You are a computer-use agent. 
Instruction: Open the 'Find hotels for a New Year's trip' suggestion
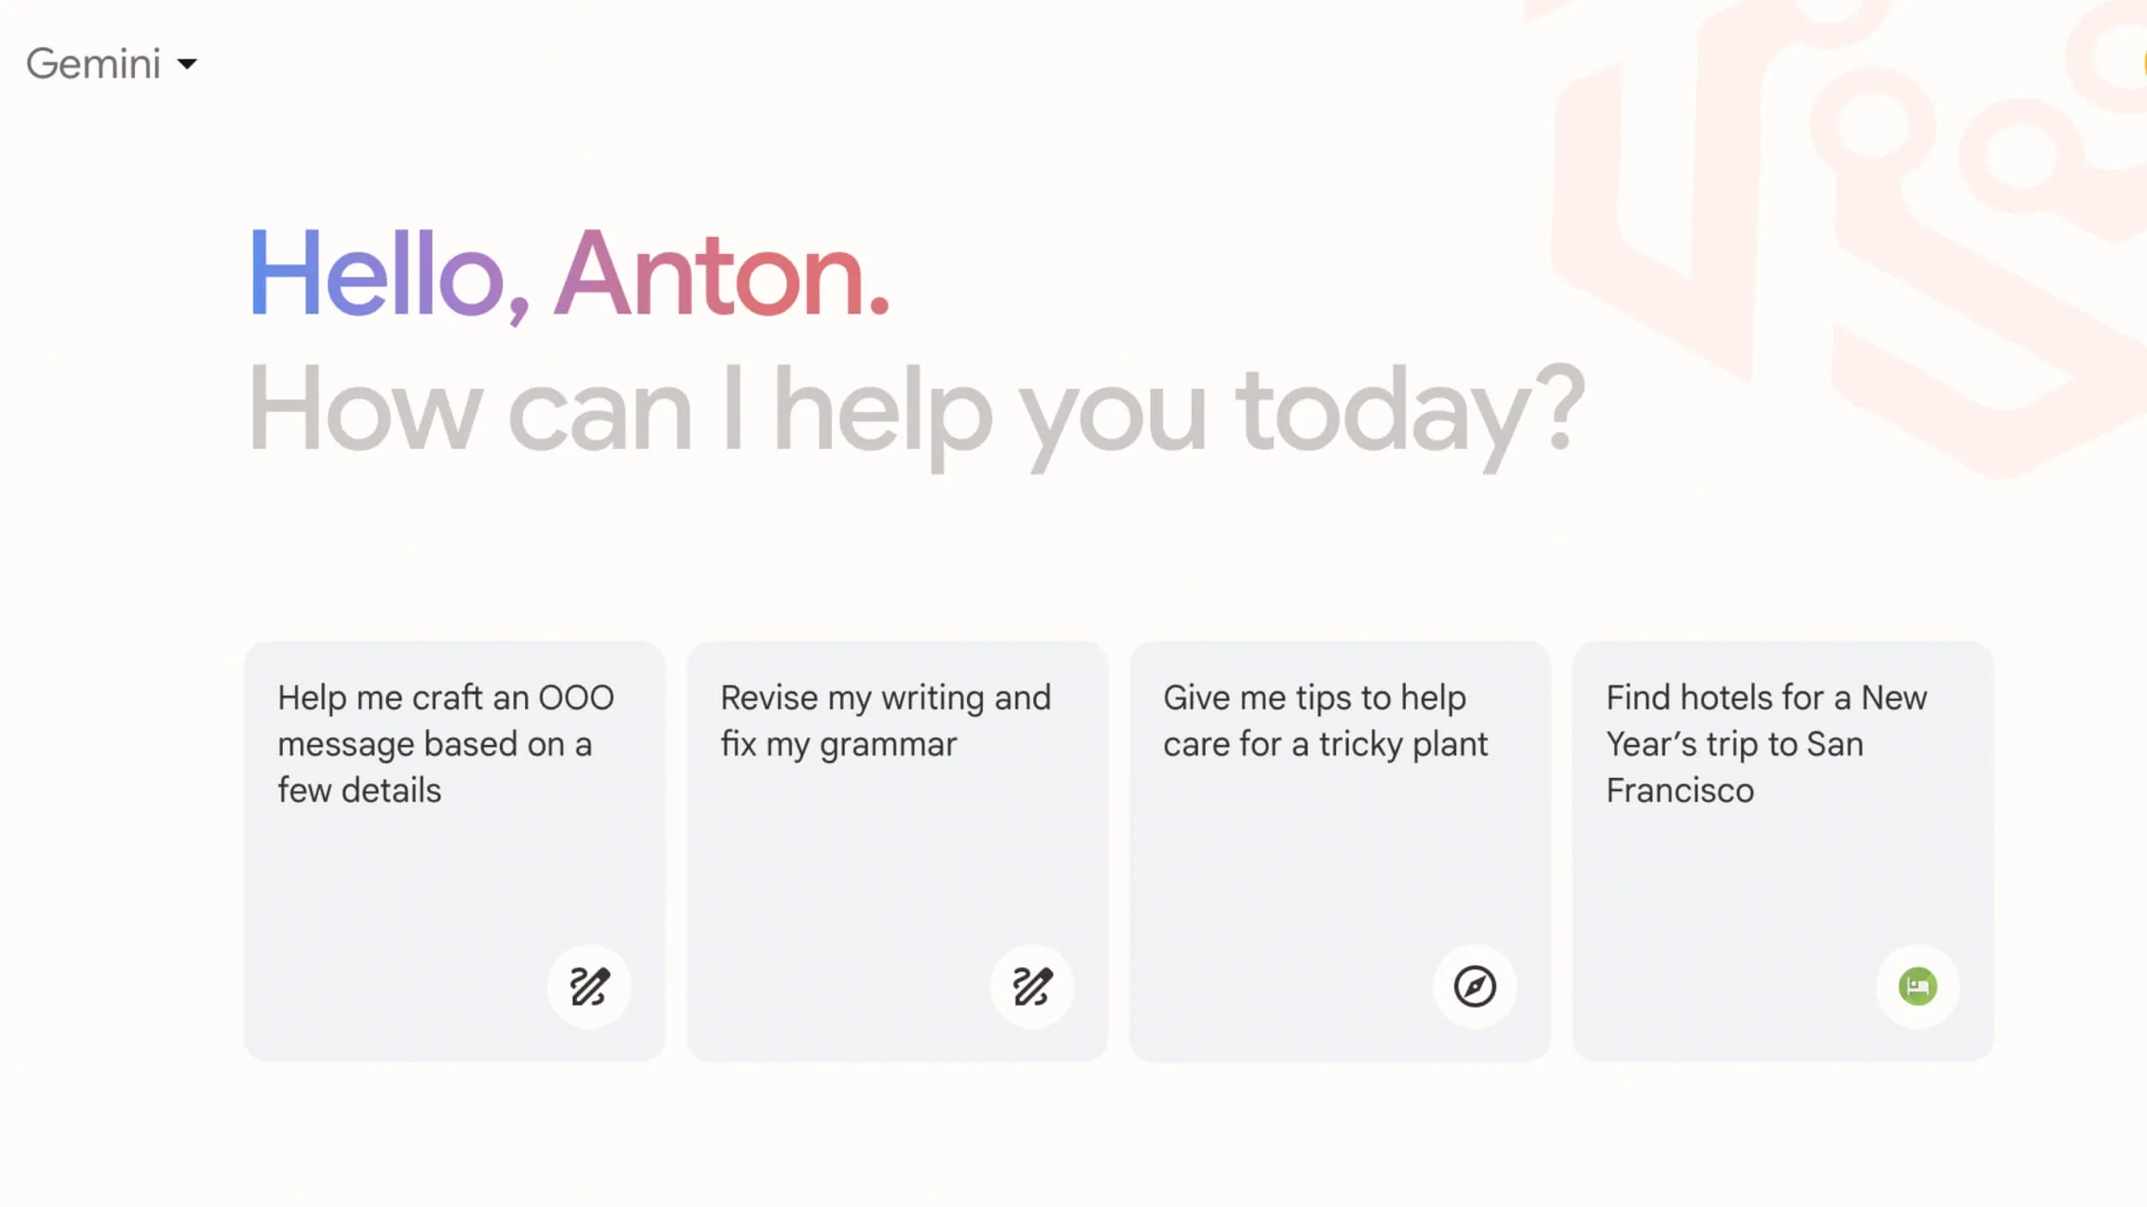1765,743
